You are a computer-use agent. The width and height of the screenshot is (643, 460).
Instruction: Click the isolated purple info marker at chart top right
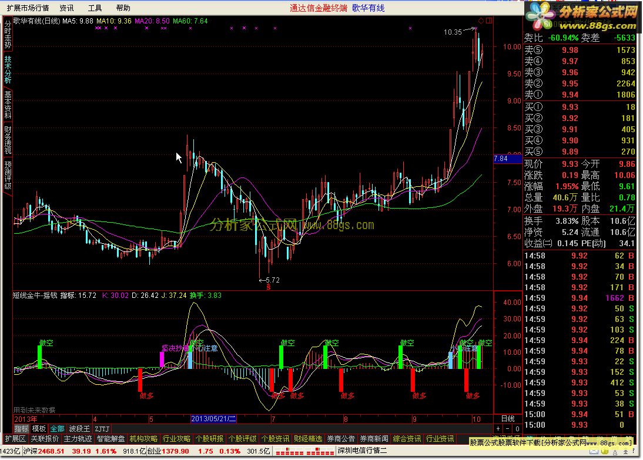[x=410, y=28]
